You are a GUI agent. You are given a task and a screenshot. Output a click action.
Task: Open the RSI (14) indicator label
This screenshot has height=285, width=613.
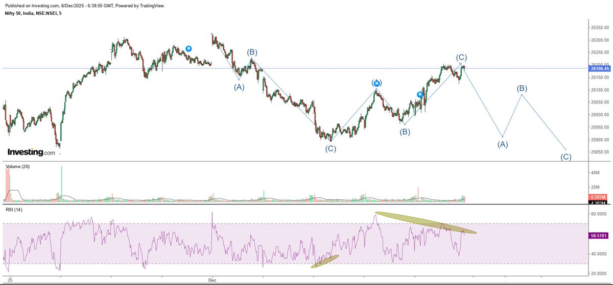14,210
